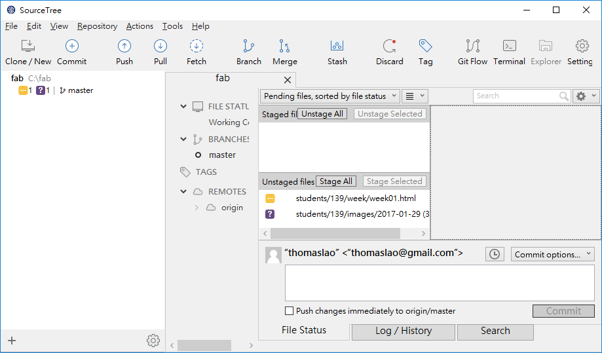The width and height of the screenshot is (602, 353).
Task: Switch to the Log / History tab
Action: coord(404,331)
